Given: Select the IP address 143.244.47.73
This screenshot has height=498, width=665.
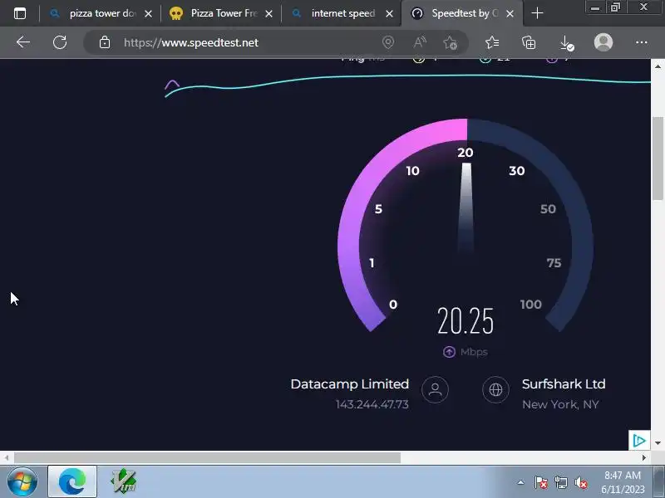Looking at the screenshot, I should click(x=372, y=404).
